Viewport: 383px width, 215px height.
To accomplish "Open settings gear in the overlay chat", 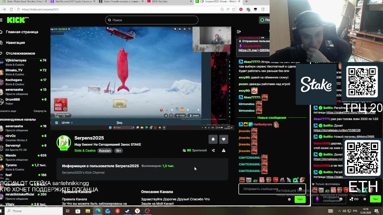I will coord(364,199).
